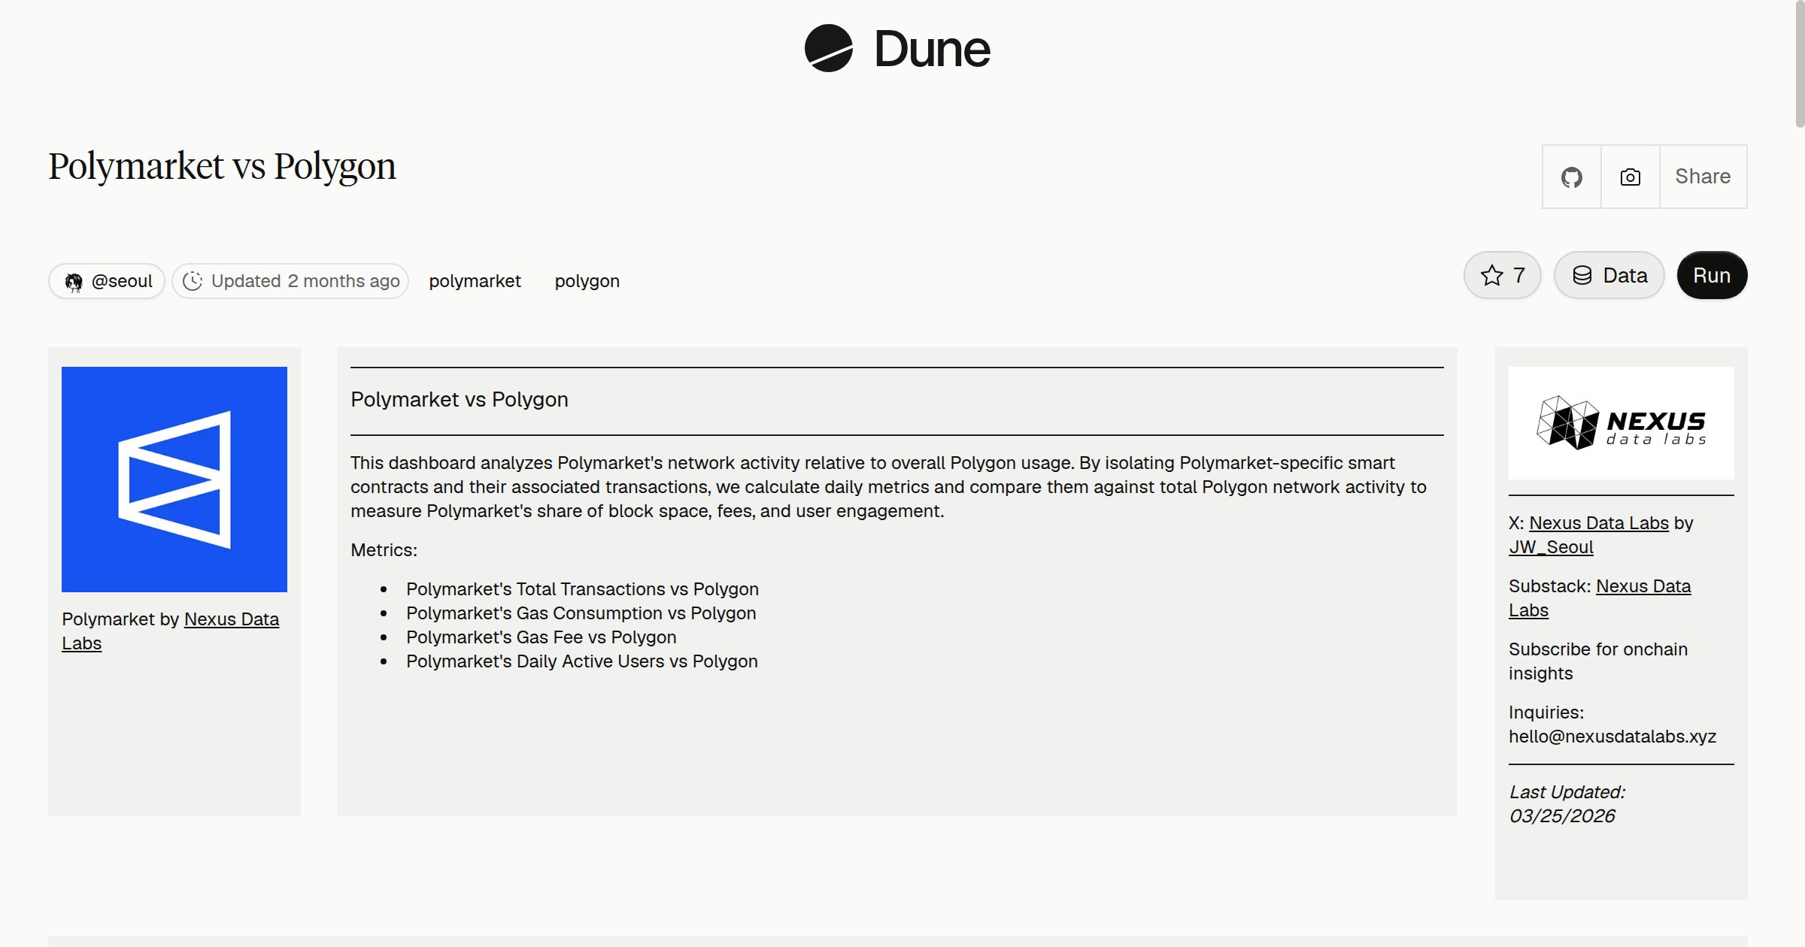Click the Share button

pyautogui.click(x=1703, y=177)
